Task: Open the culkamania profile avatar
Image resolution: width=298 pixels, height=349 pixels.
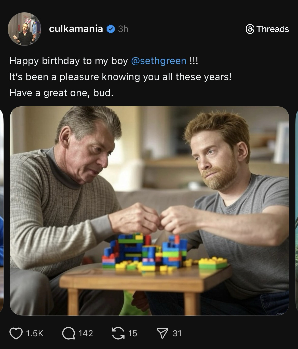Action: [x=24, y=29]
